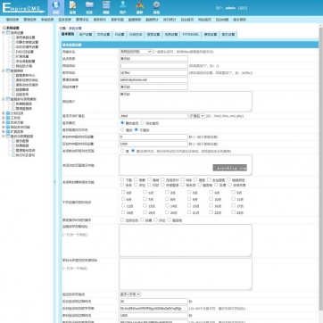Click the admin email input field
This screenshot has width=323, height=323.
coord(153,79)
